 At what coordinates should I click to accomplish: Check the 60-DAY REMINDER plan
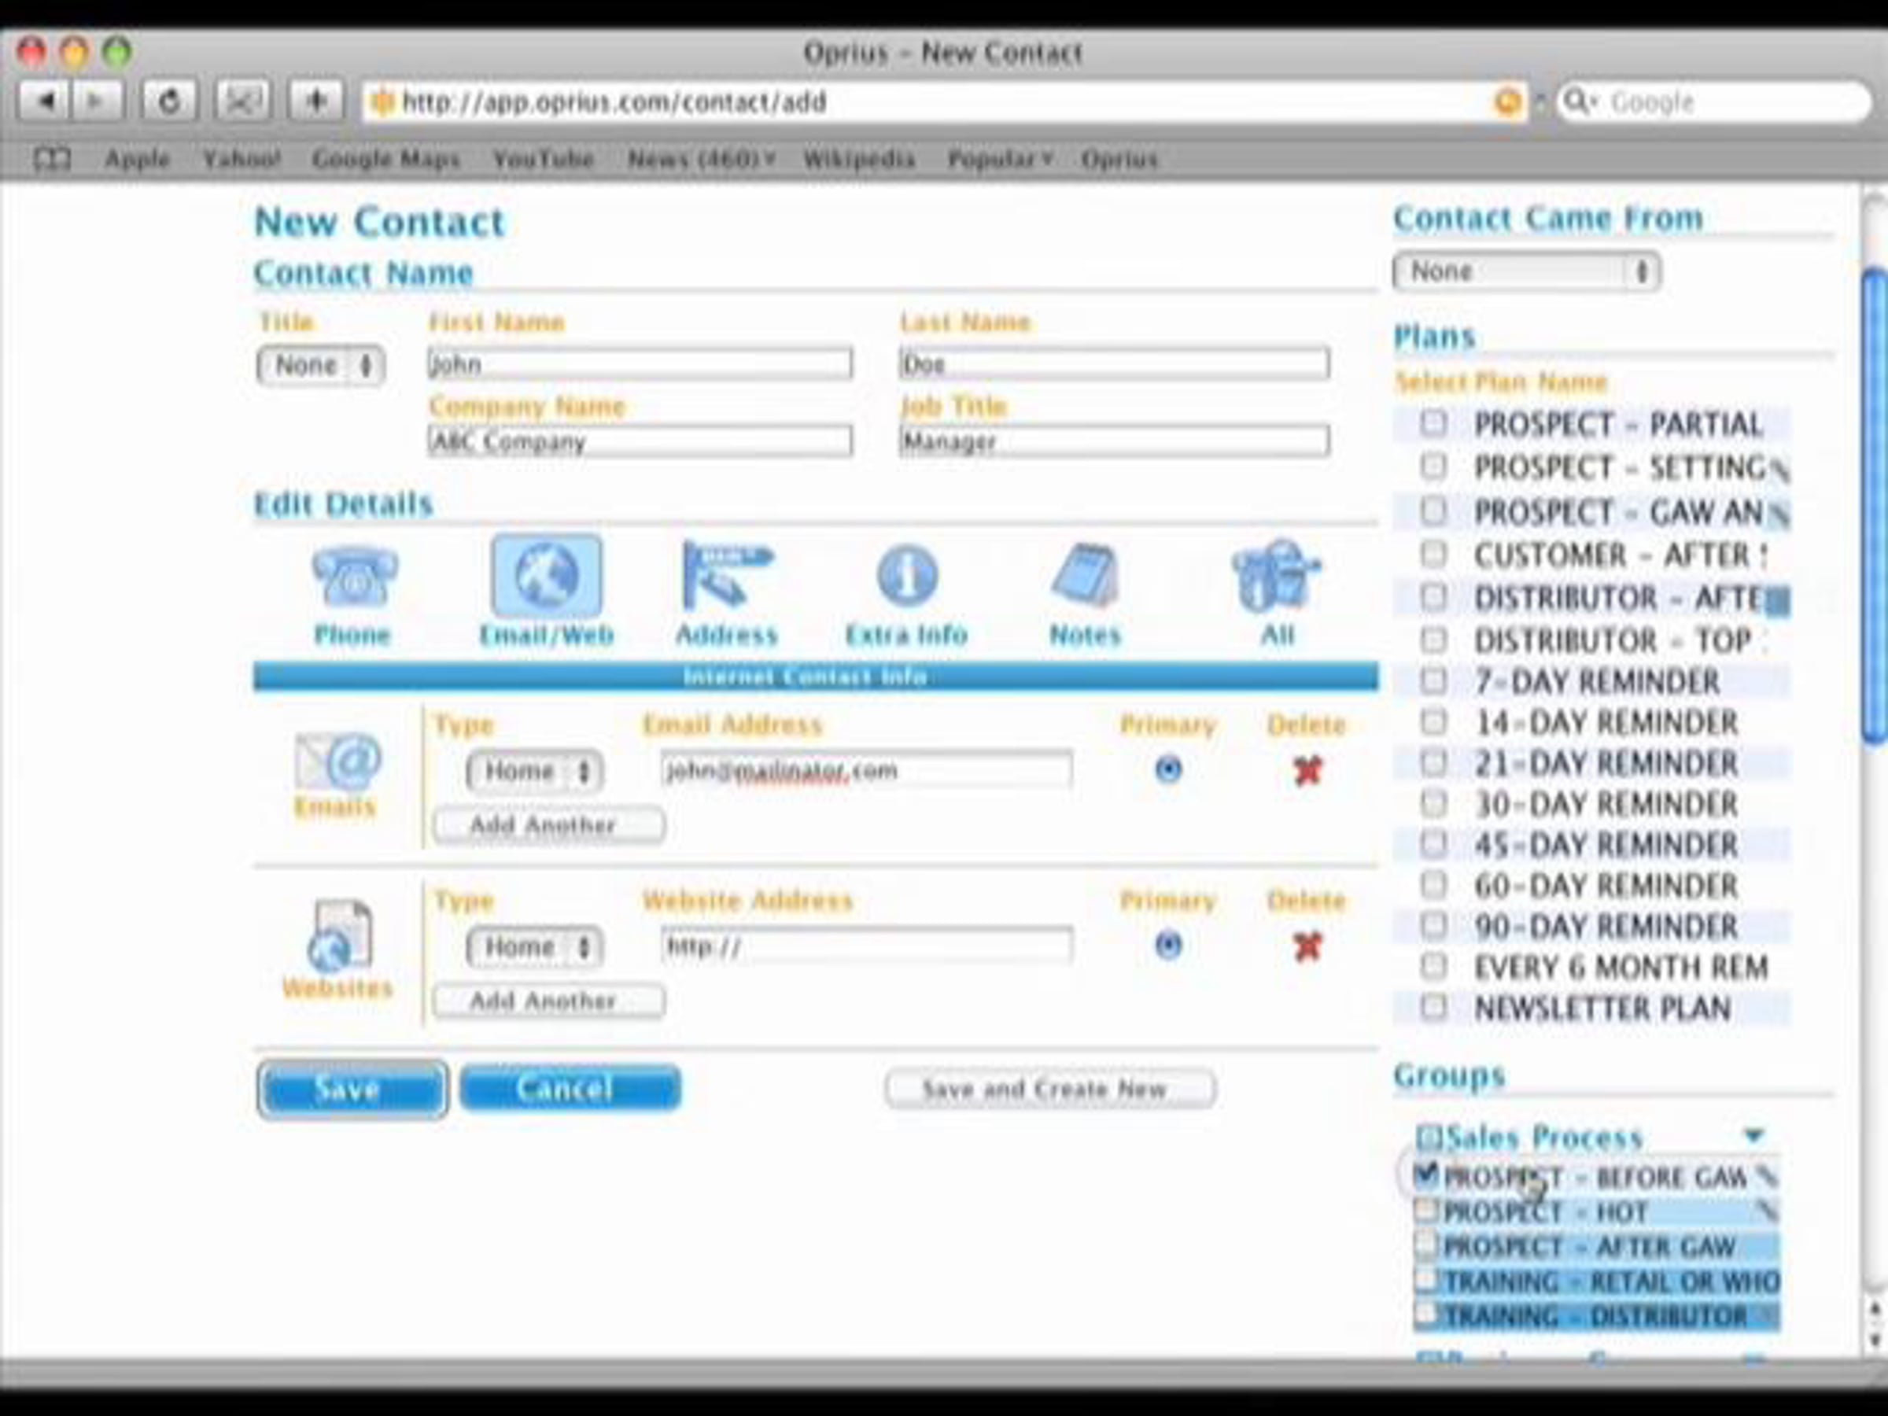pyautogui.click(x=1434, y=883)
